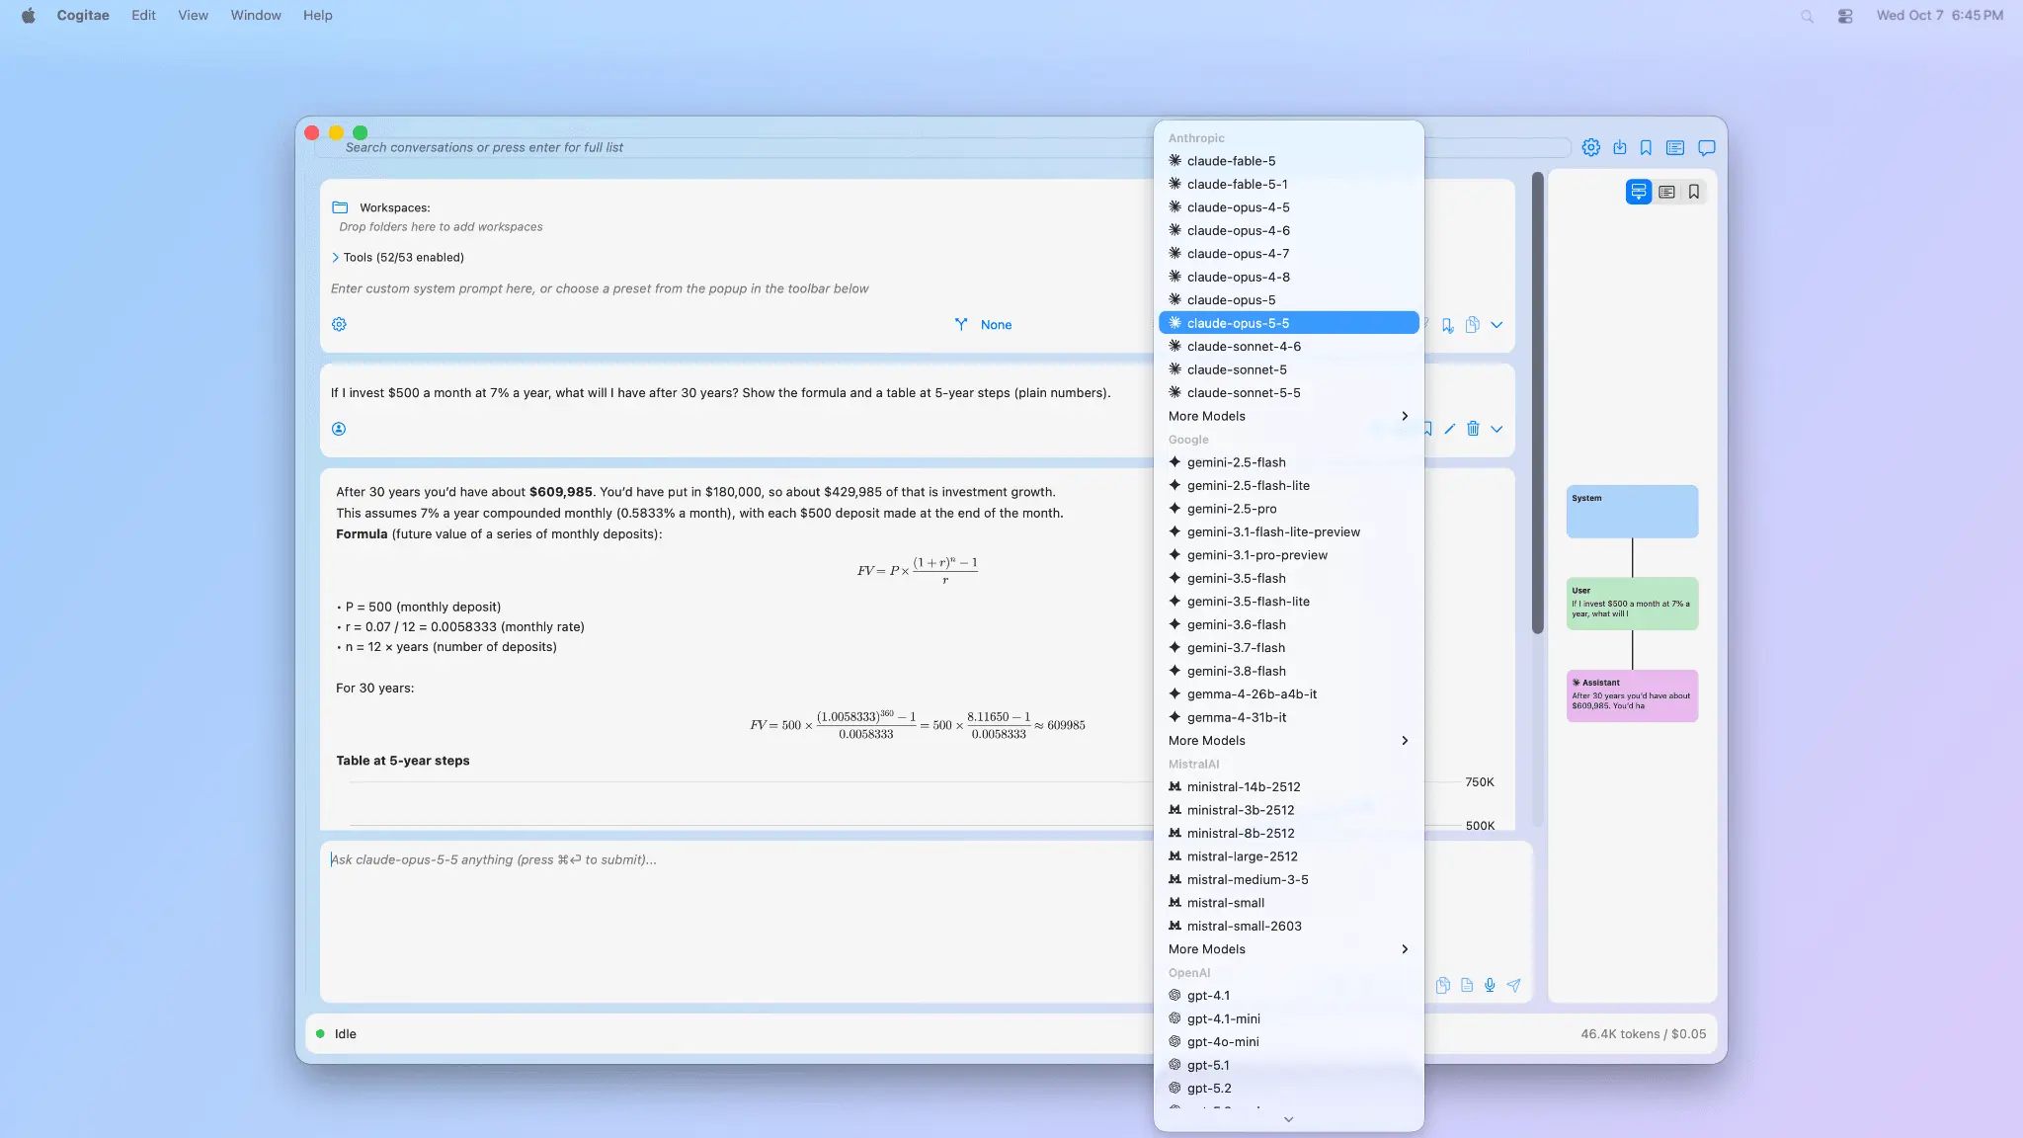This screenshot has width=2023, height=1138.
Task: Open the Apple menu
Action: [28, 15]
